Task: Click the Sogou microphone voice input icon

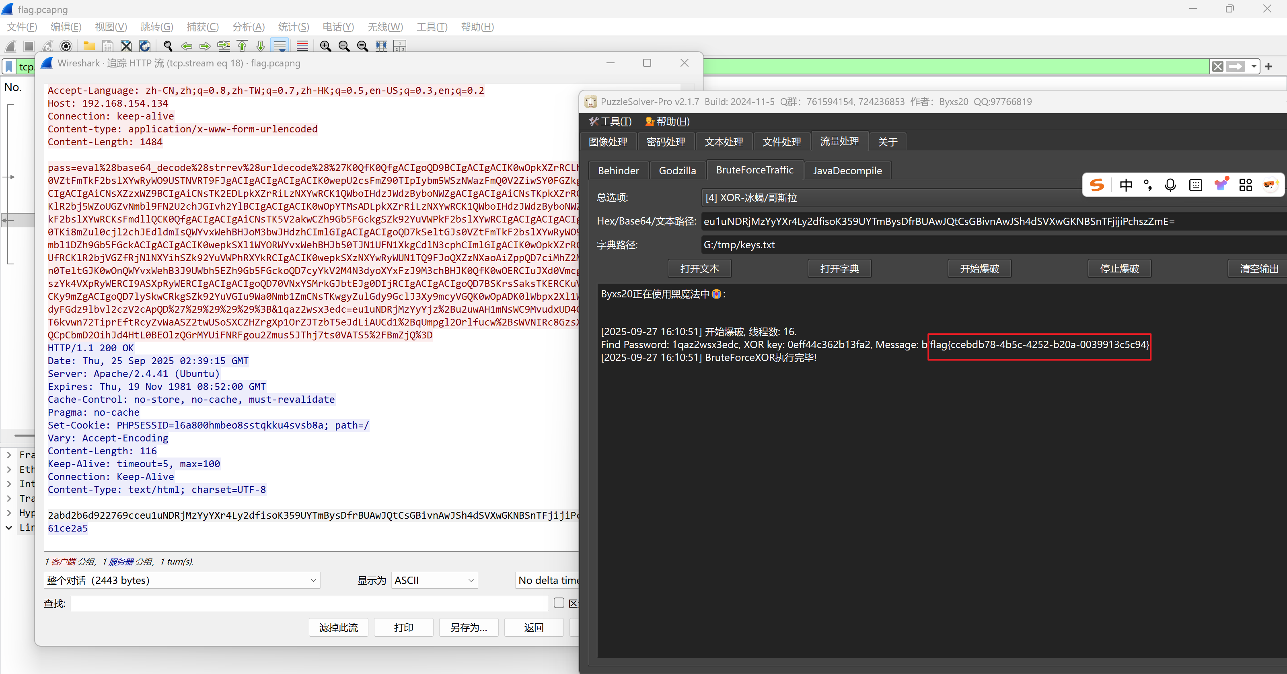Action: click(1170, 186)
